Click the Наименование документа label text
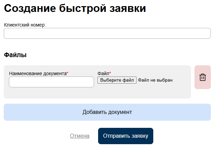The height and width of the screenshot is (153, 218). coord(37,73)
